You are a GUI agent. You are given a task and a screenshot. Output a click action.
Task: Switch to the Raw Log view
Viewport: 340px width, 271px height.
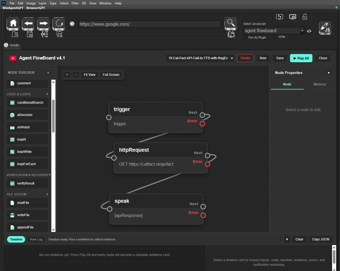(36, 239)
